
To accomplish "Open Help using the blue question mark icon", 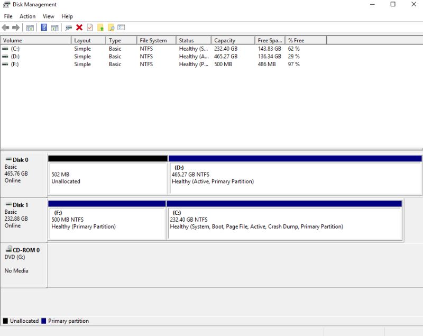I will tap(44, 28).
